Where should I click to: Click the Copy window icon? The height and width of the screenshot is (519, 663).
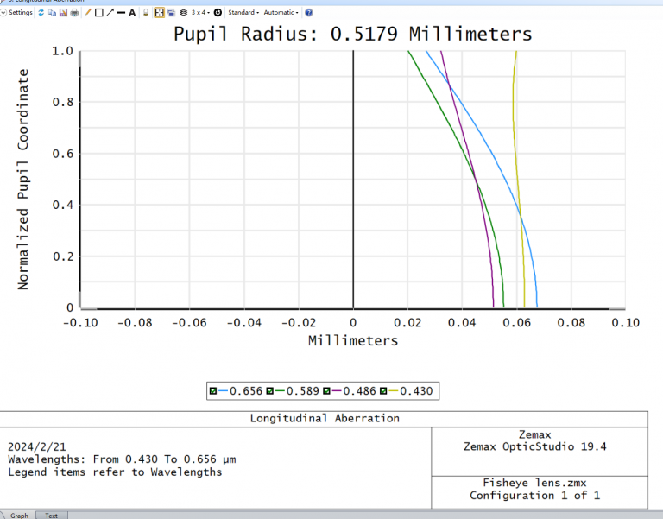(52, 13)
